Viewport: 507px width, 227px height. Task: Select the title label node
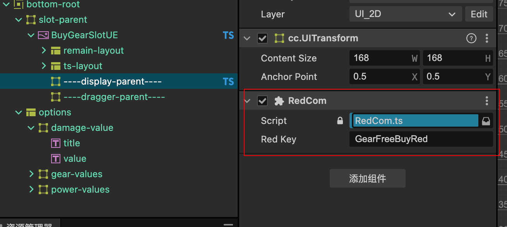point(72,143)
